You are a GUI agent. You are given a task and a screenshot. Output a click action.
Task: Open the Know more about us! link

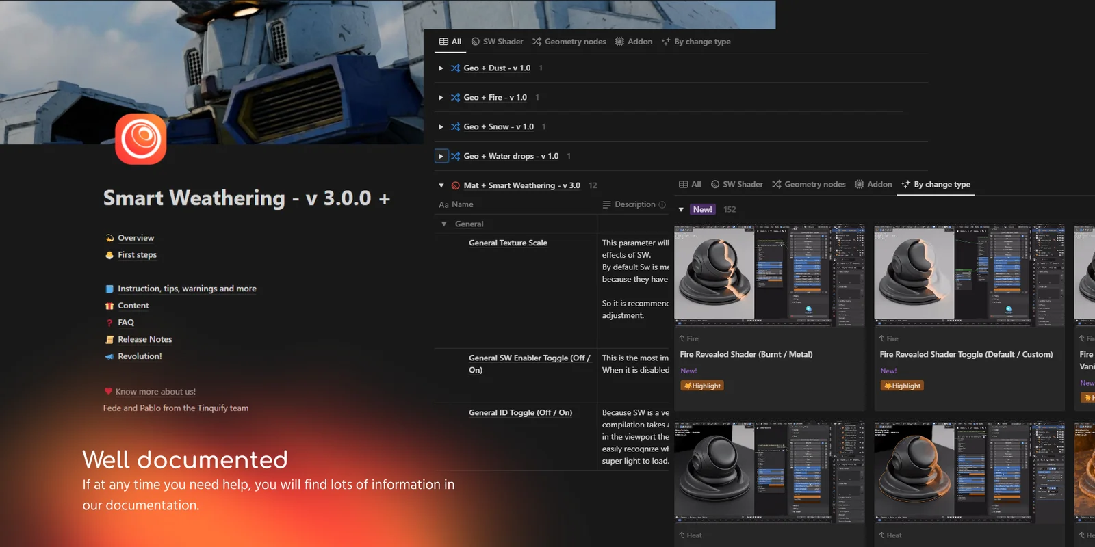pos(155,392)
